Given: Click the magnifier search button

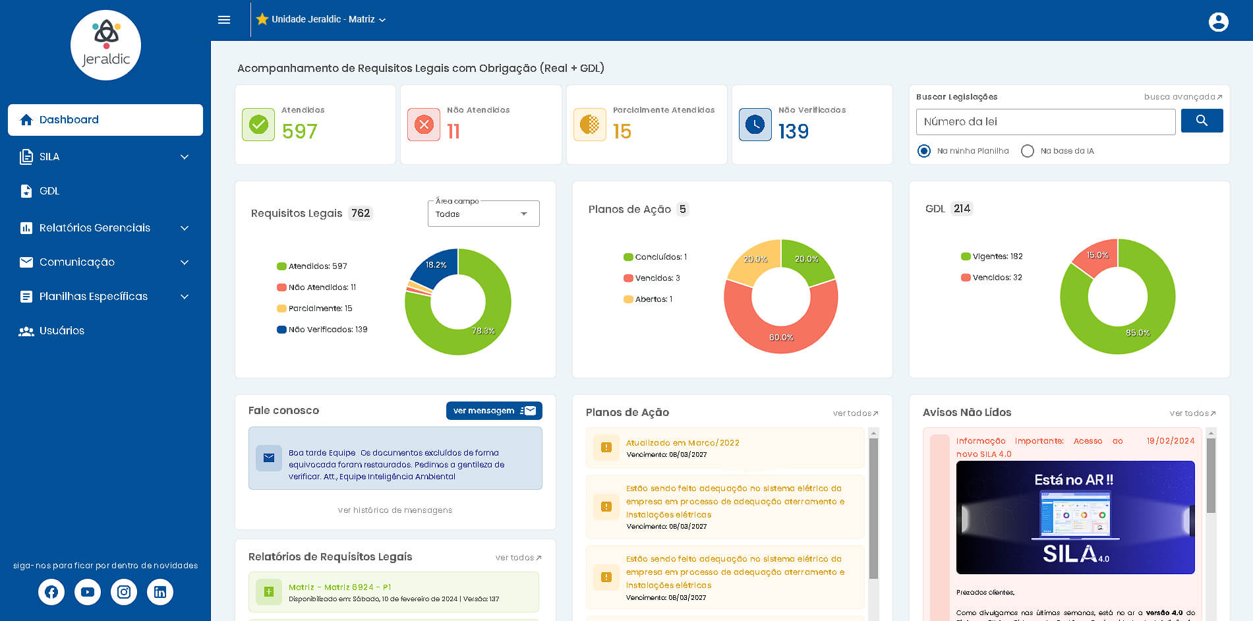Looking at the screenshot, I should coord(1202,121).
